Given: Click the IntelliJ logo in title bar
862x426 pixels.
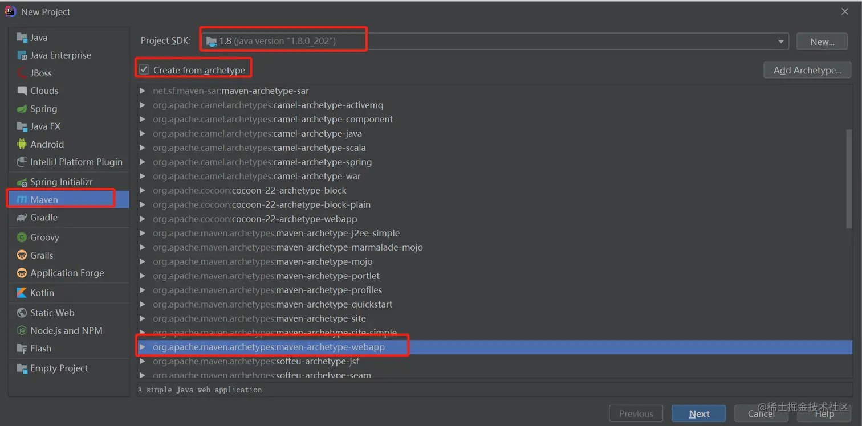Looking at the screenshot, I should click(x=10, y=11).
